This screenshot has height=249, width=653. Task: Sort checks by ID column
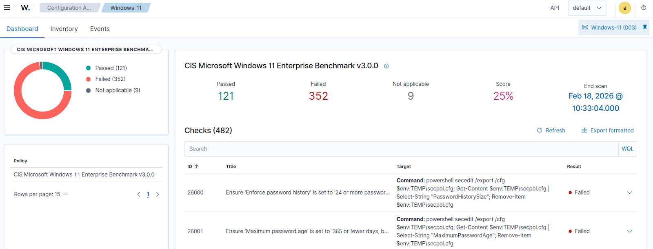click(193, 166)
